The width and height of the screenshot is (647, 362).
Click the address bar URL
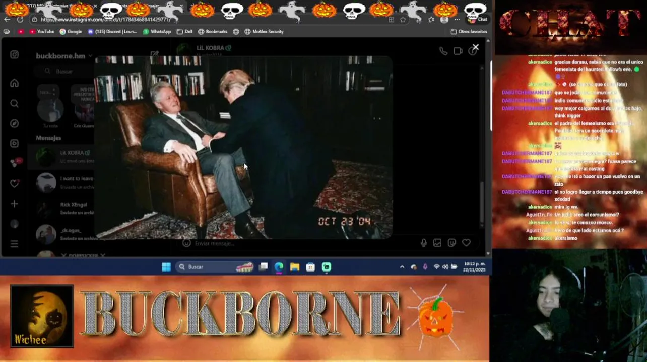pyautogui.click(x=106, y=19)
